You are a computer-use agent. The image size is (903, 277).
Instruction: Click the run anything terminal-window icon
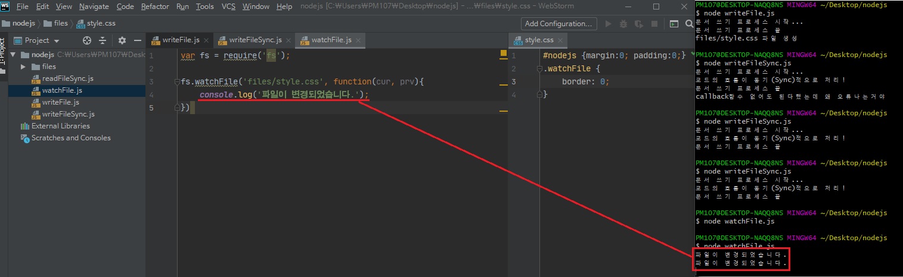click(674, 24)
